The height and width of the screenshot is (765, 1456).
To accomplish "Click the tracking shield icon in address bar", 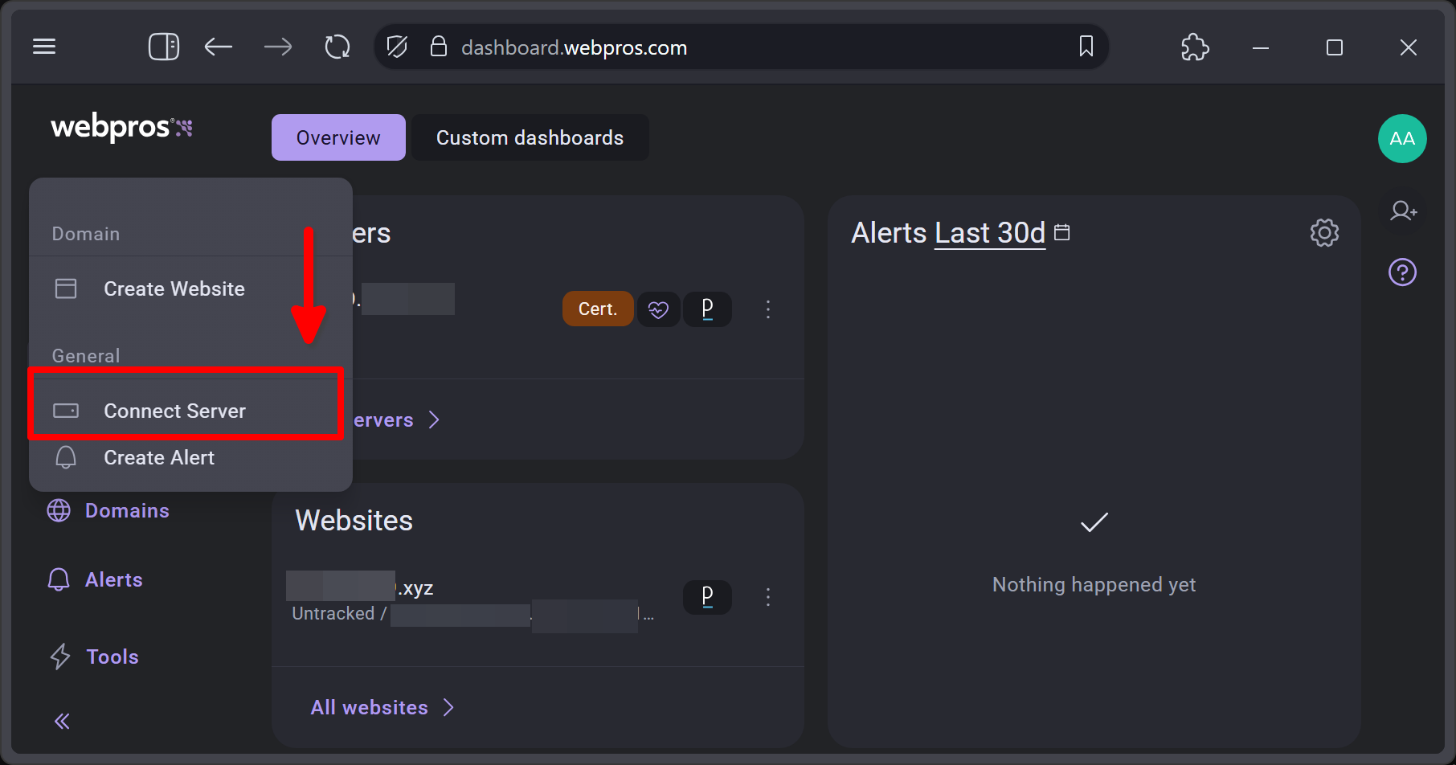I will (x=397, y=47).
